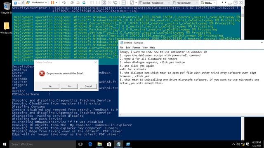This screenshot has height=148, width=264.
Task: Expand the stretch display dropdown arrow
Action: 136,2
